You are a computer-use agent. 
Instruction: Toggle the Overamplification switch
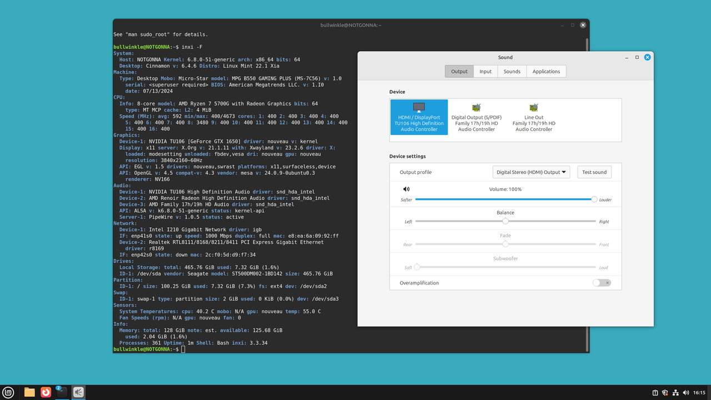(x=602, y=283)
